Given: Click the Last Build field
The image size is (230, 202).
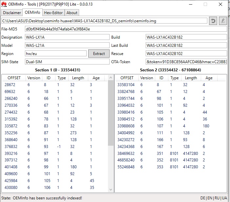Looking at the screenshot, I should (186, 46).
